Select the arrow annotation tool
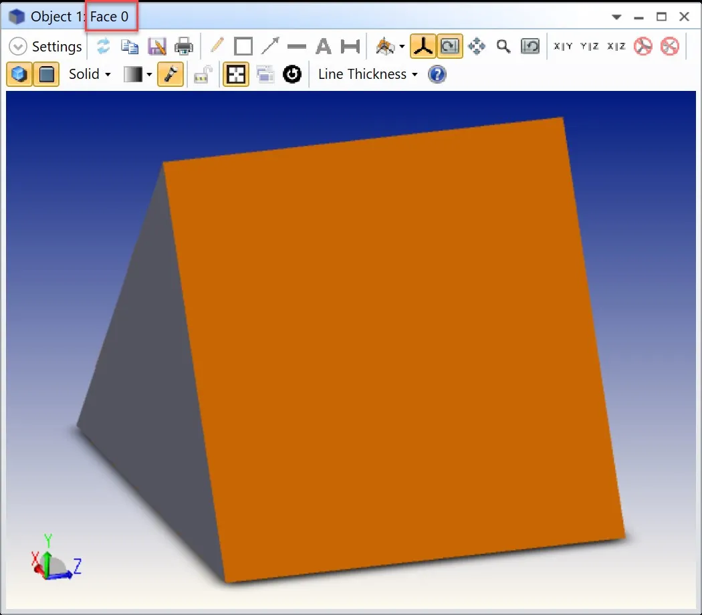The image size is (702, 615). tap(270, 46)
